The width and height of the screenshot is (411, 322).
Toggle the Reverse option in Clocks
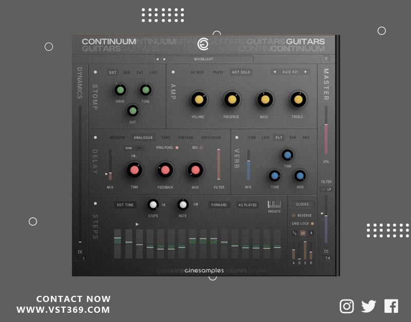(293, 215)
